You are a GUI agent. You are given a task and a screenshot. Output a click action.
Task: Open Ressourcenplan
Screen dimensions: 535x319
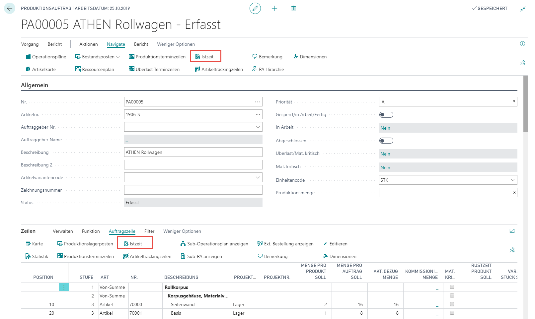(x=95, y=69)
